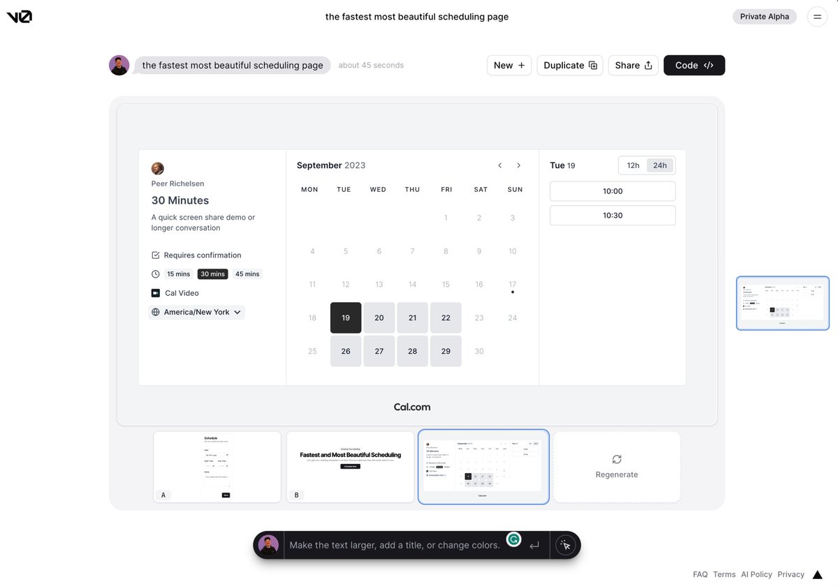The height and width of the screenshot is (586, 838).
Task: Submit prompt with the enter icon
Action: tap(534, 545)
